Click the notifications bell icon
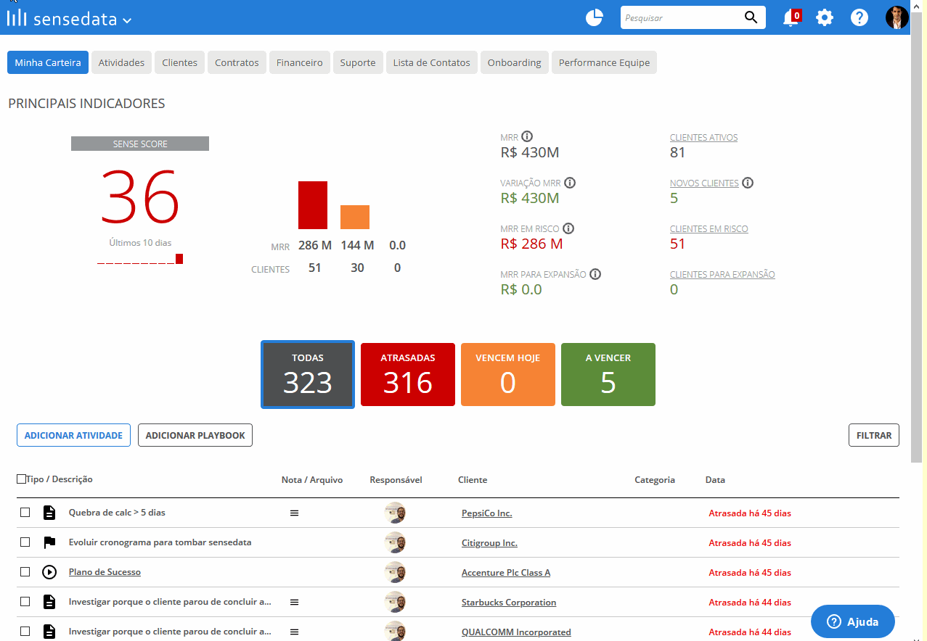This screenshot has width=927, height=641. pyautogui.click(x=791, y=17)
